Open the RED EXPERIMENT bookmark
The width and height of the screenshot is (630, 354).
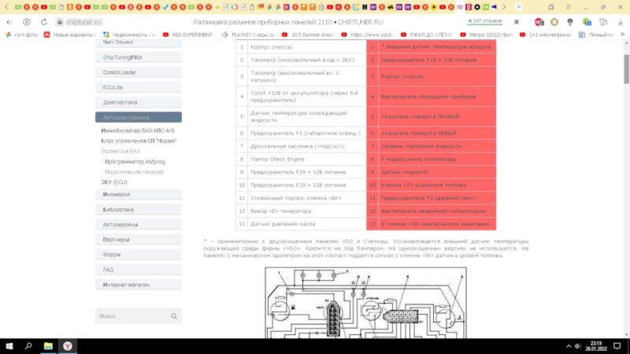pyautogui.click(x=187, y=35)
